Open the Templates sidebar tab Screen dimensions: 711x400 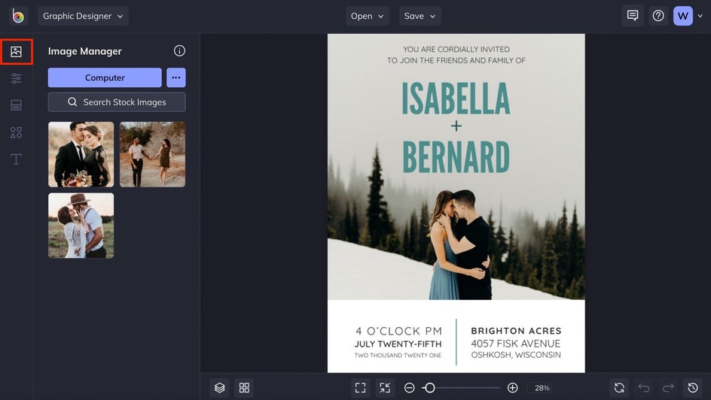tap(17, 105)
